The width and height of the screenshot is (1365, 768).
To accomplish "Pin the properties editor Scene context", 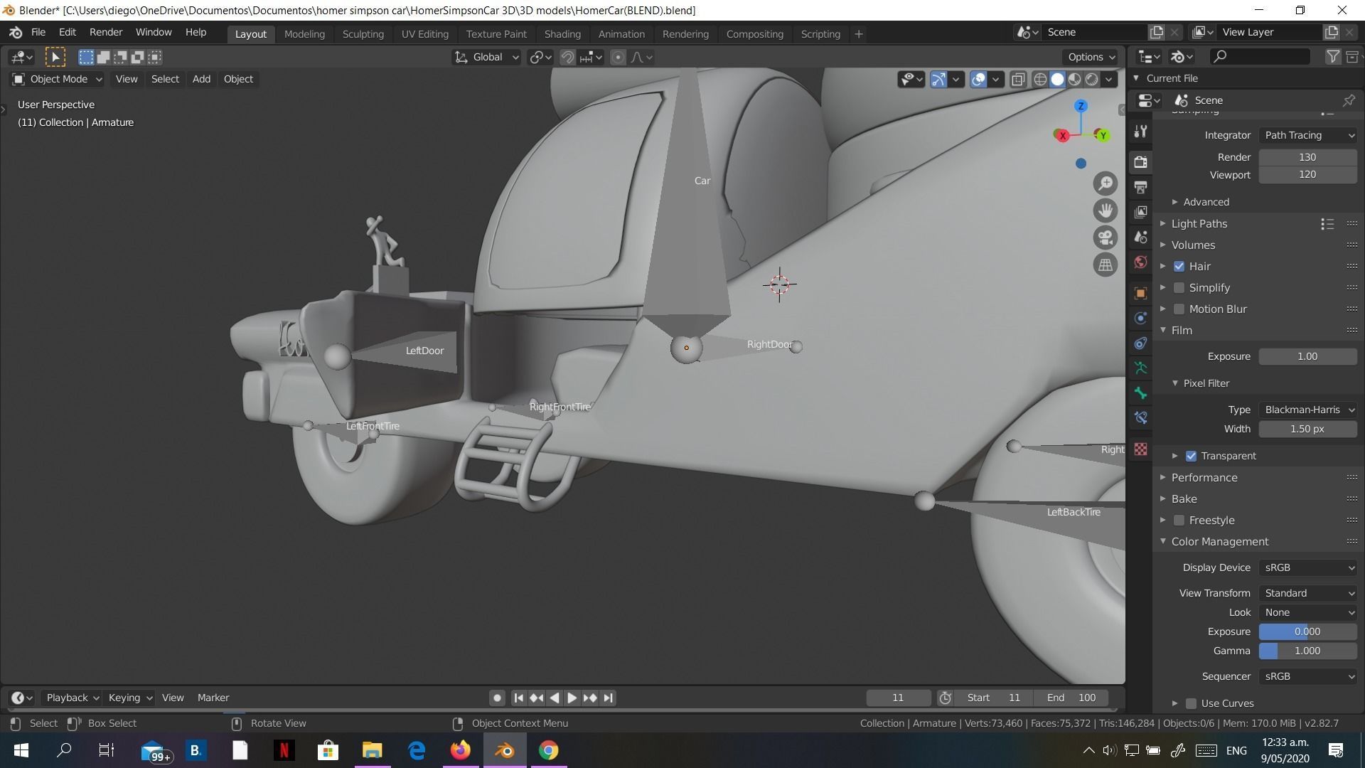I will [x=1348, y=100].
